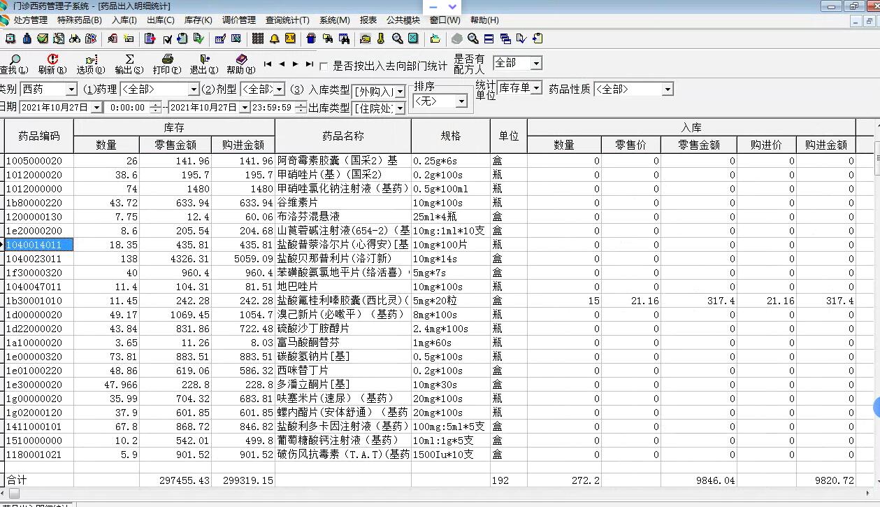Click the last icon in the top toolbar
This screenshot has height=507, width=880.
point(538,38)
